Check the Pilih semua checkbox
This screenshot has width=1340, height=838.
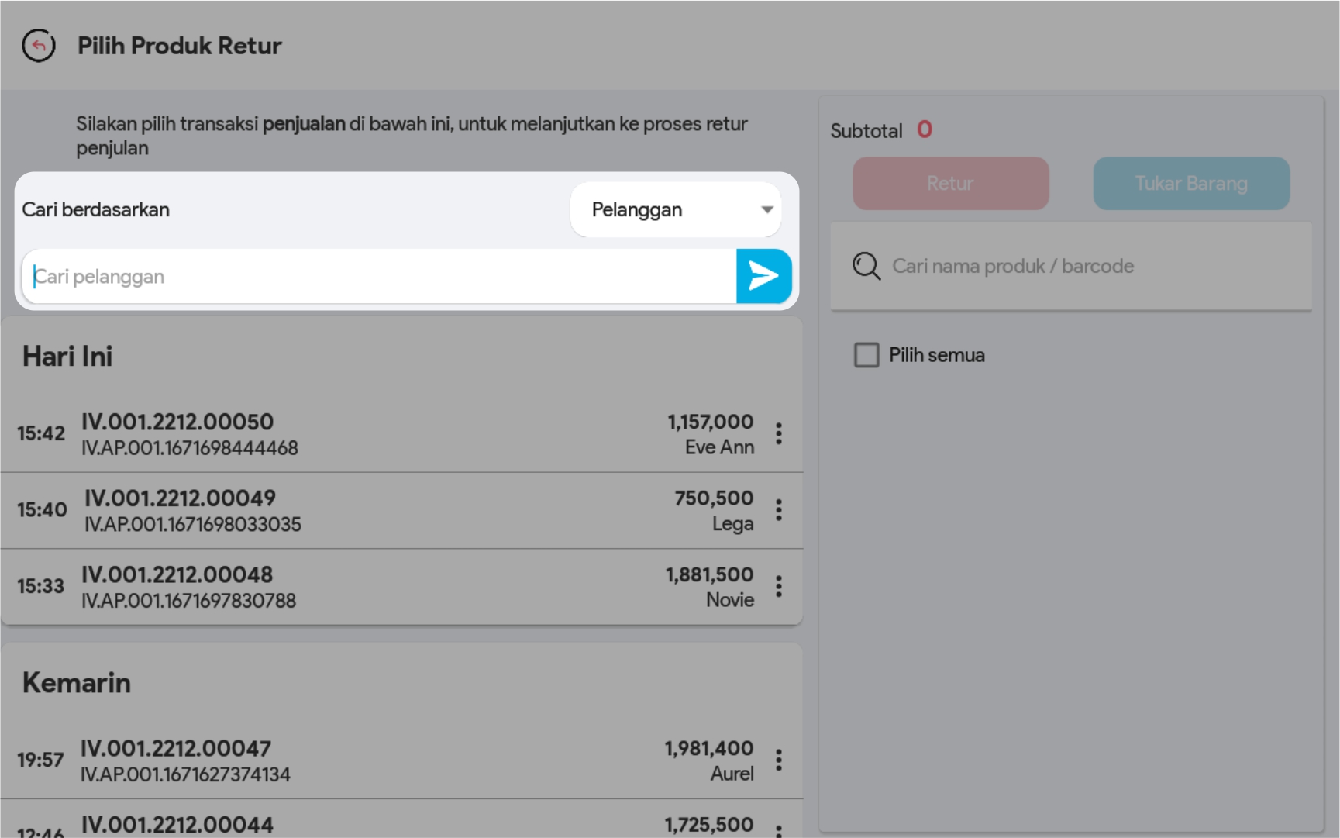click(866, 355)
